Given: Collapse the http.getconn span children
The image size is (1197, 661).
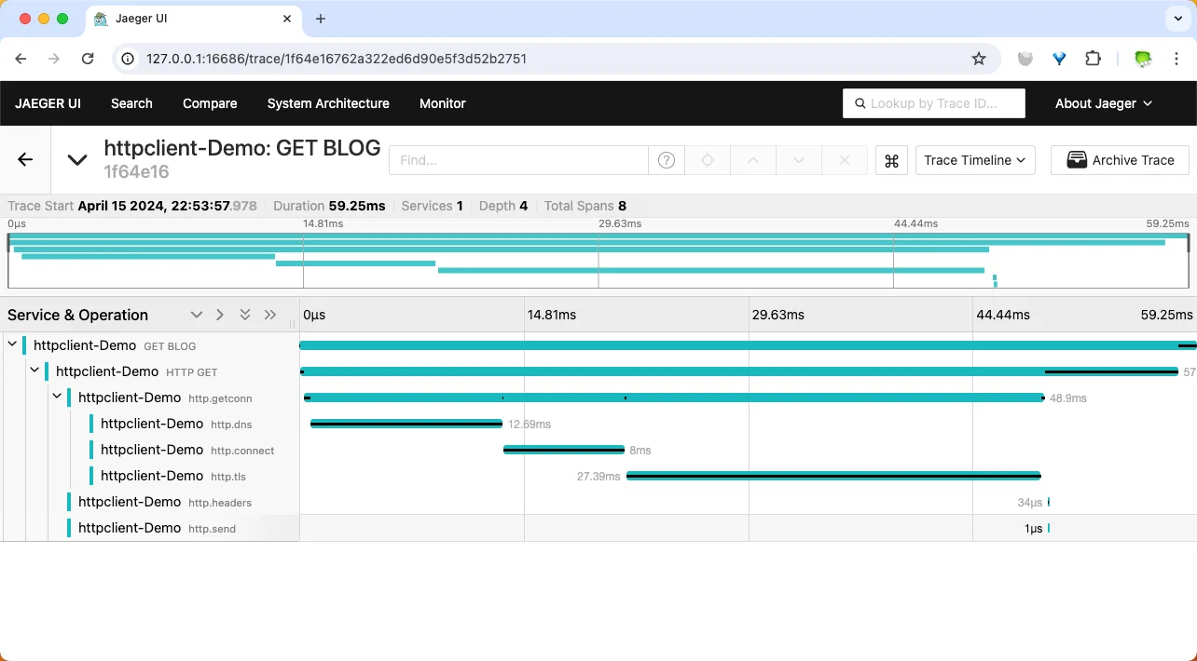Looking at the screenshot, I should tap(57, 398).
